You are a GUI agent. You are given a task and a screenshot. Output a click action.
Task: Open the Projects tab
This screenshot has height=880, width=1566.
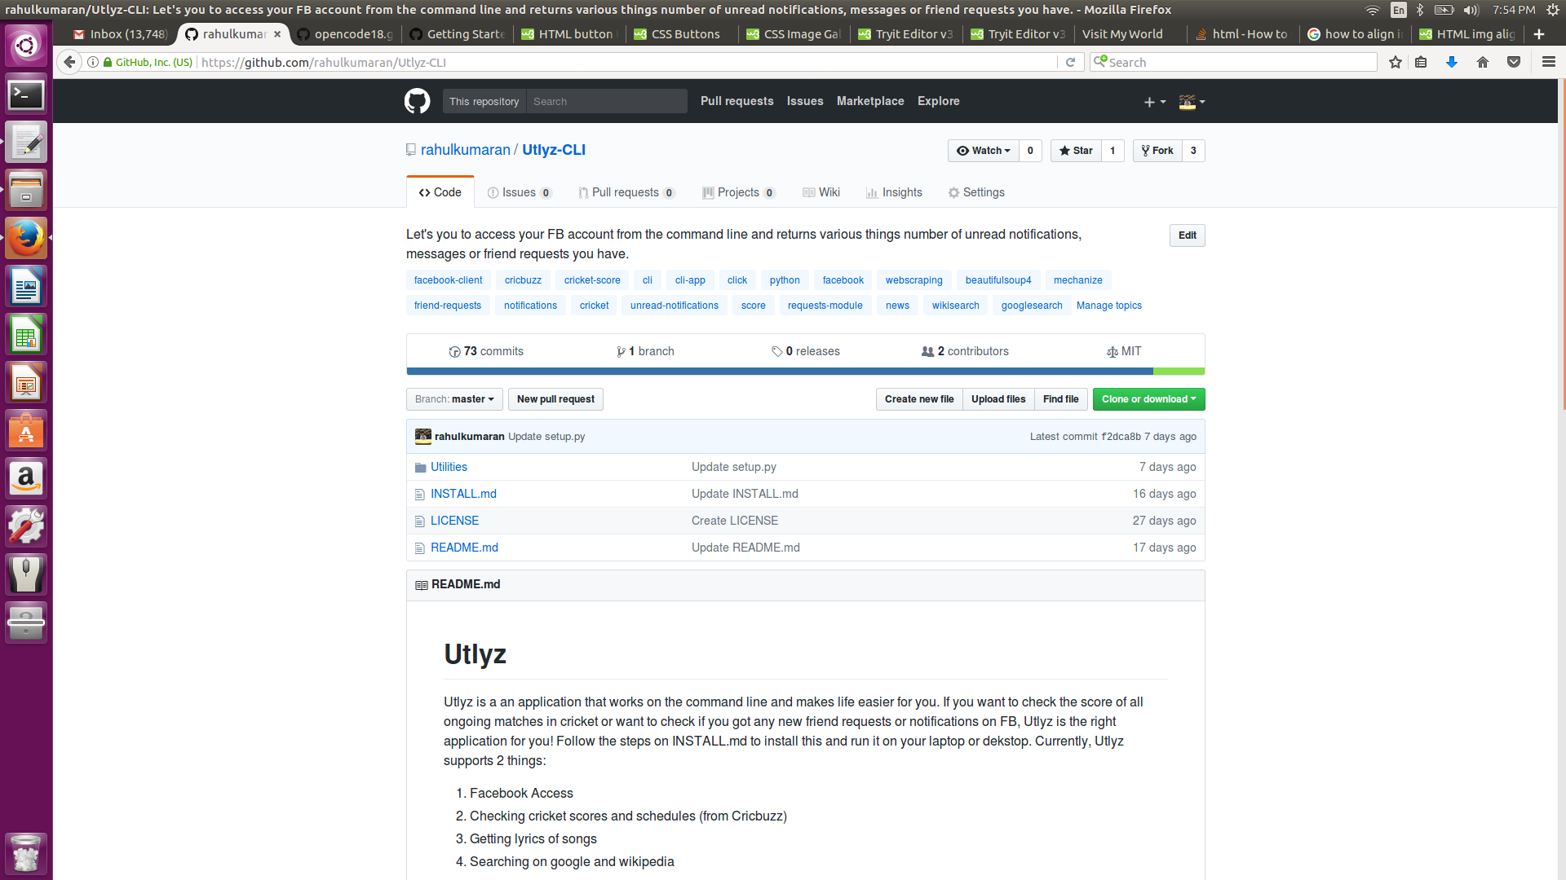tap(738, 192)
